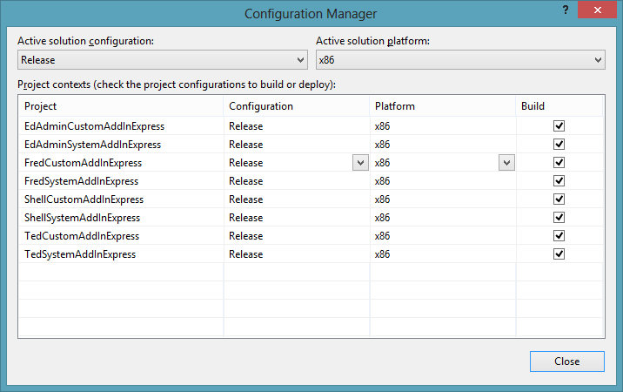Select ShellCustomAddInExpress Release configuration cell

[x=297, y=199]
